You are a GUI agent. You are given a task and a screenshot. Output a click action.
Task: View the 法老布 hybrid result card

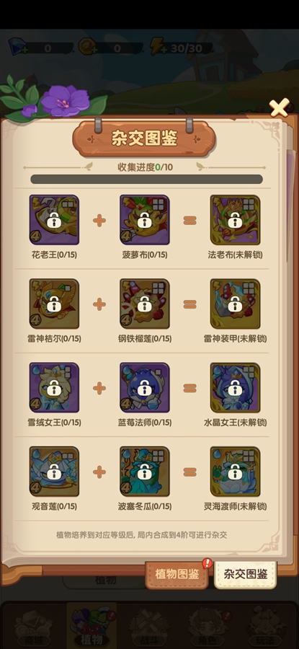[x=235, y=220]
